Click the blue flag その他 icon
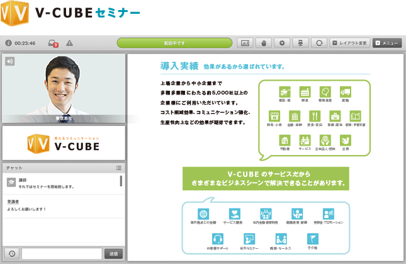406x264 pixels. pos(313,239)
